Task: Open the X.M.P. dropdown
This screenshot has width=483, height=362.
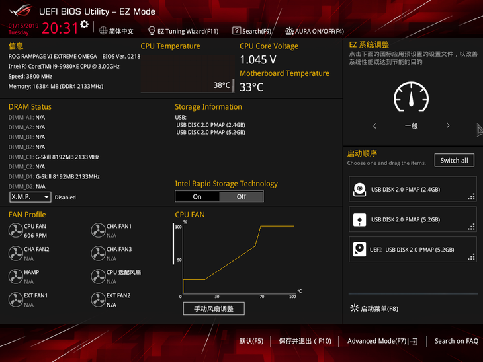Action: pos(30,197)
